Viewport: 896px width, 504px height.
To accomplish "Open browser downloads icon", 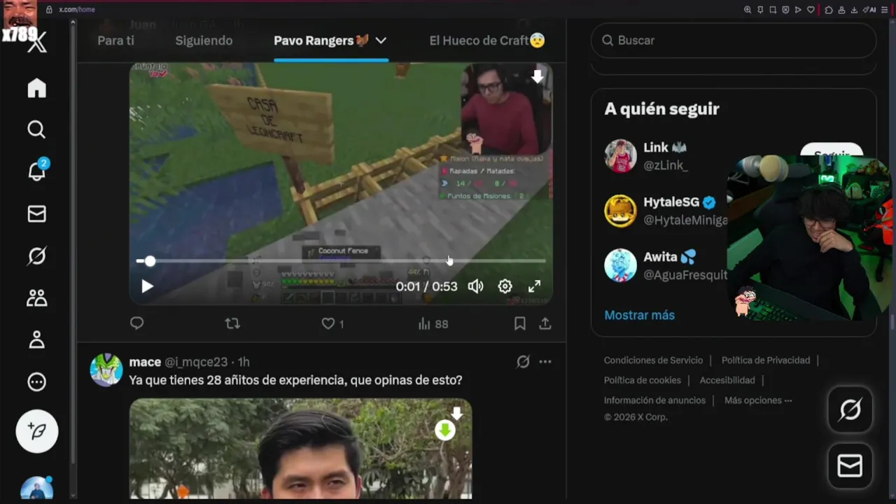I will pos(855,10).
